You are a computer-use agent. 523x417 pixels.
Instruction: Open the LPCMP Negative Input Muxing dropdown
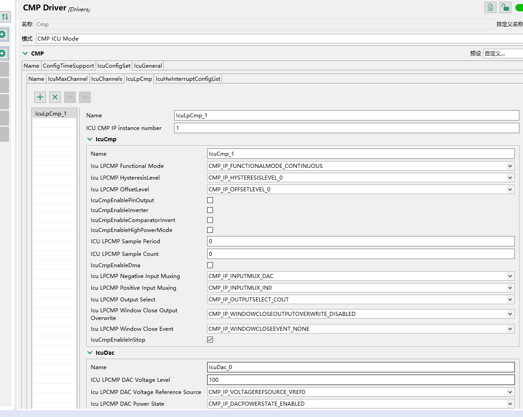361,276
